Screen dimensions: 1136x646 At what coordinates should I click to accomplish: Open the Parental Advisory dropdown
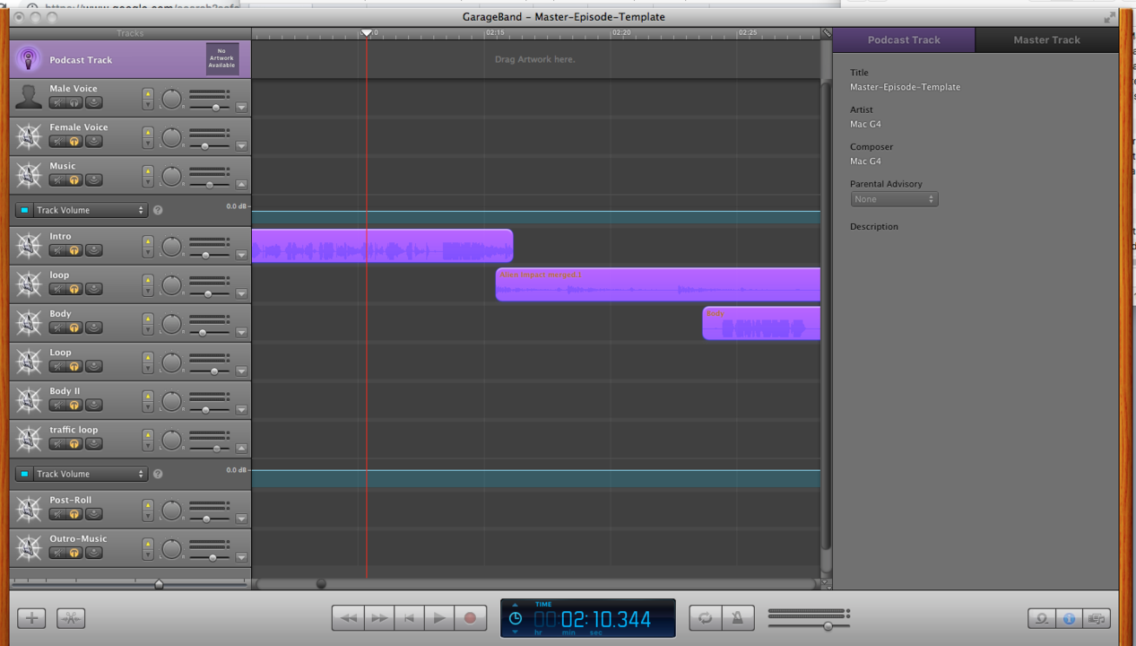click(894, 199)
